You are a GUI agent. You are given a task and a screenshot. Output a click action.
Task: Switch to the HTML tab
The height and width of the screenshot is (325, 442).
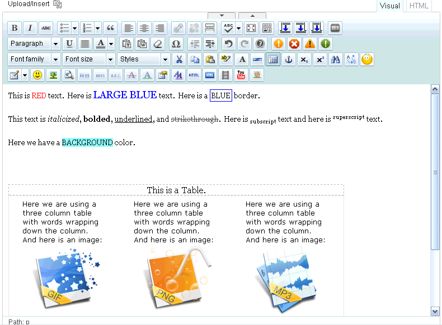click(x=419, y=6)
